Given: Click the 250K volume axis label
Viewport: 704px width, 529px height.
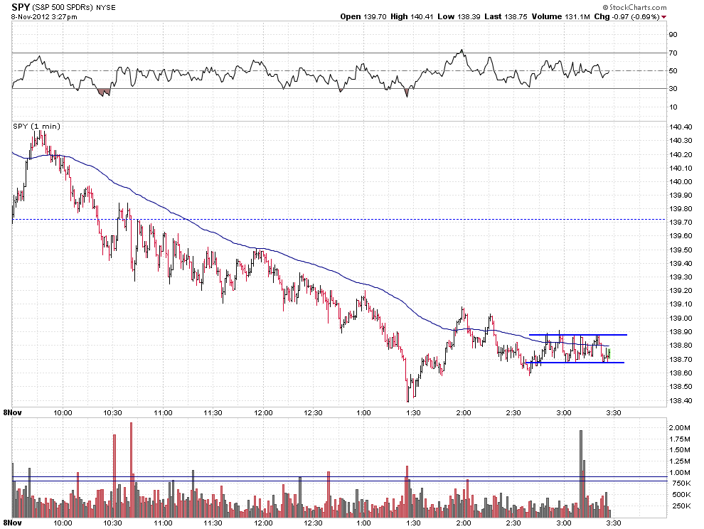Looking at the screenshot, I should click(x=681, y=506).
